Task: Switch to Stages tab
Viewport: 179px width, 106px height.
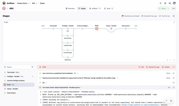Action: coord(82,9)
